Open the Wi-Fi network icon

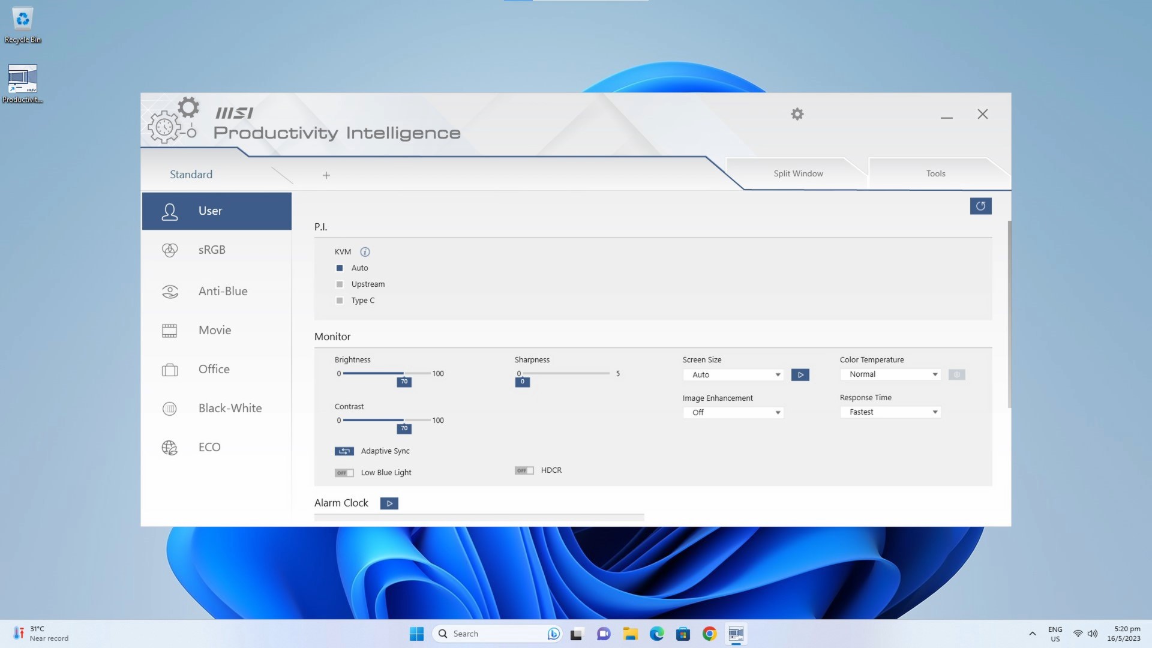(1078, 634)
